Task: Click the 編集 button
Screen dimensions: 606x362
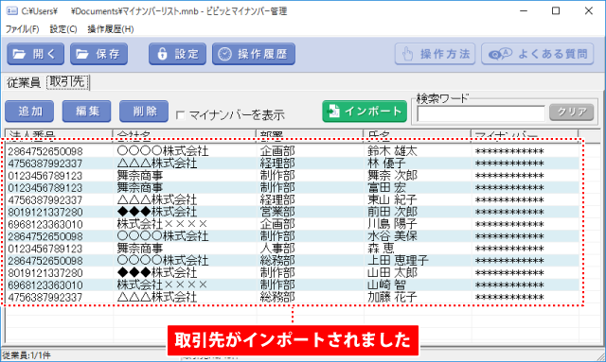Action: pos(86,112)
